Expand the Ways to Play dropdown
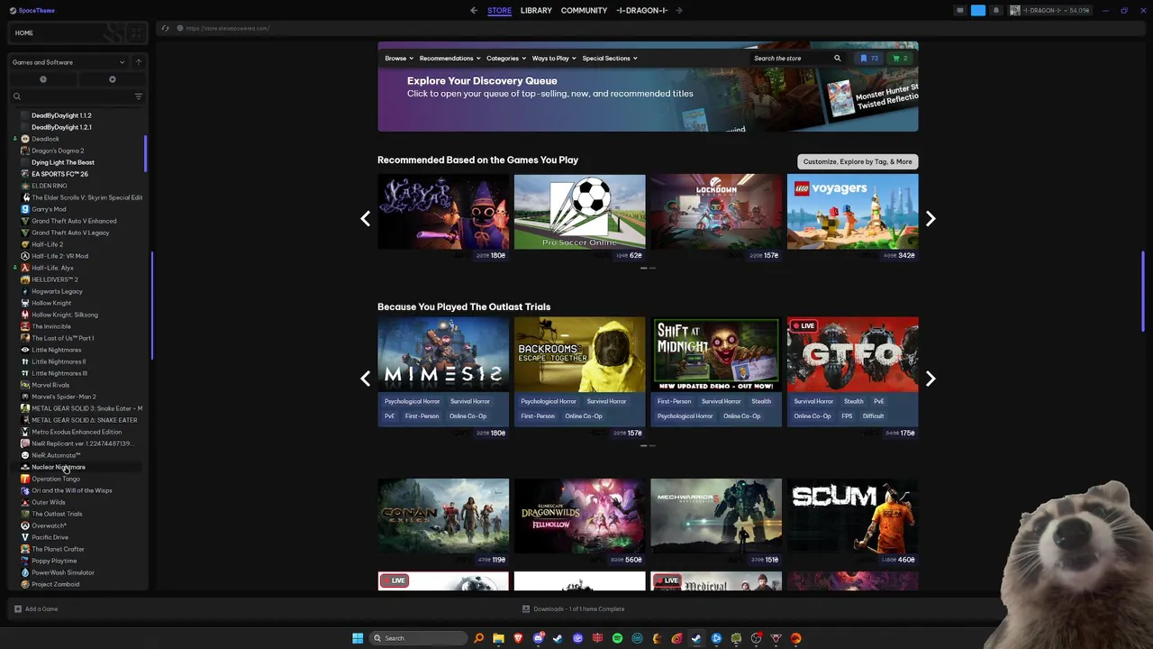1153x649 pixels. 554,59
